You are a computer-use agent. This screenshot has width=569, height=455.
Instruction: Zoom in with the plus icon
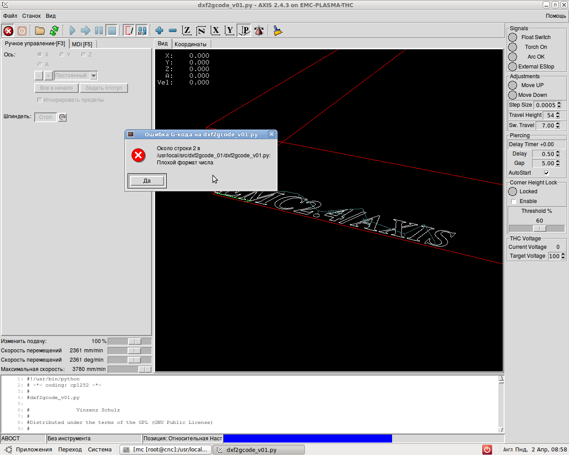coord(159,31)
